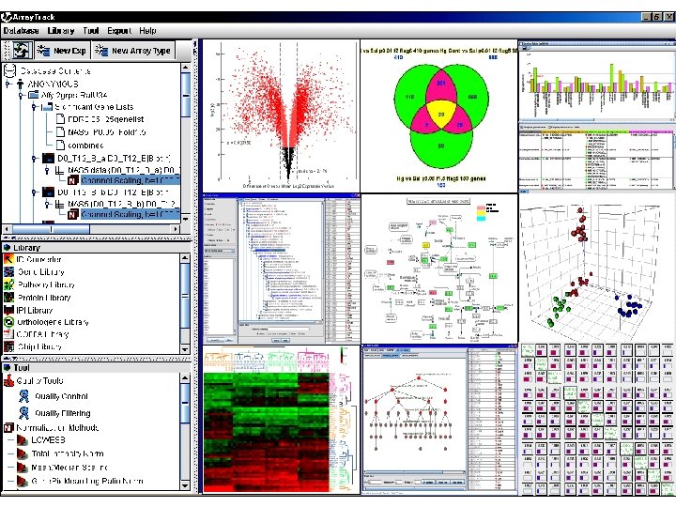Open the Export menu
The height and width of the screenshot is (507, 676).
point(119,31)
